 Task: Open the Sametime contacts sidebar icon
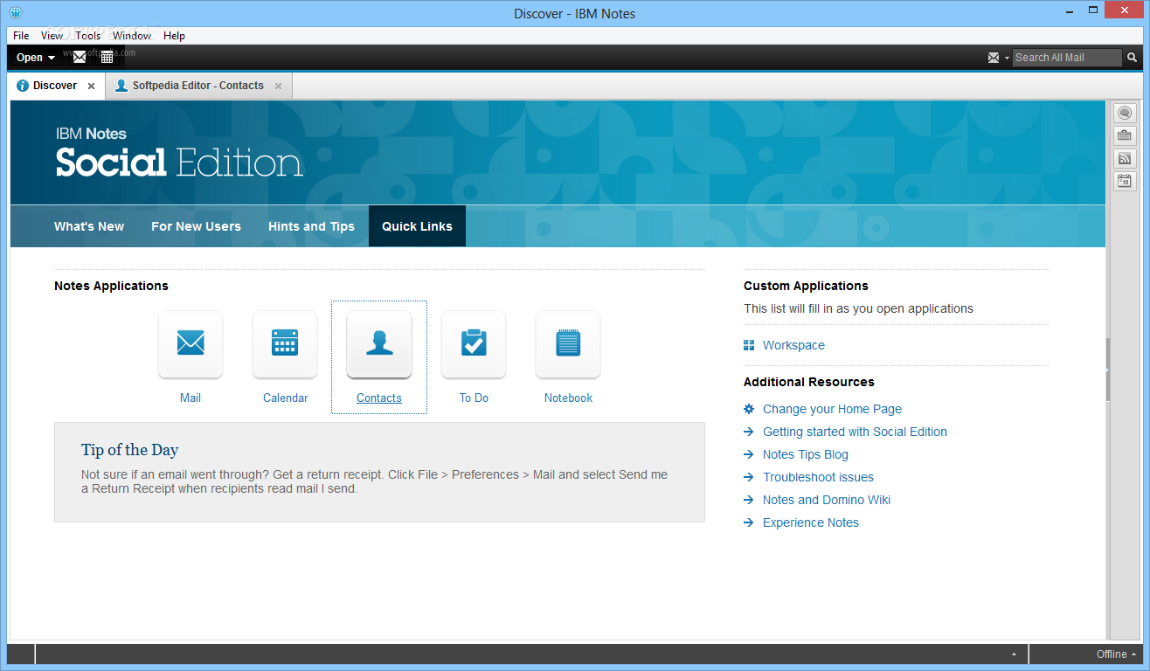click(x=1125, y=113)
